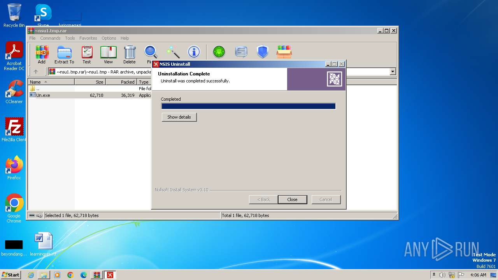Open FileZilla Client desktop icon
Viewport: 498px width, 280px height.
(14, 129)
